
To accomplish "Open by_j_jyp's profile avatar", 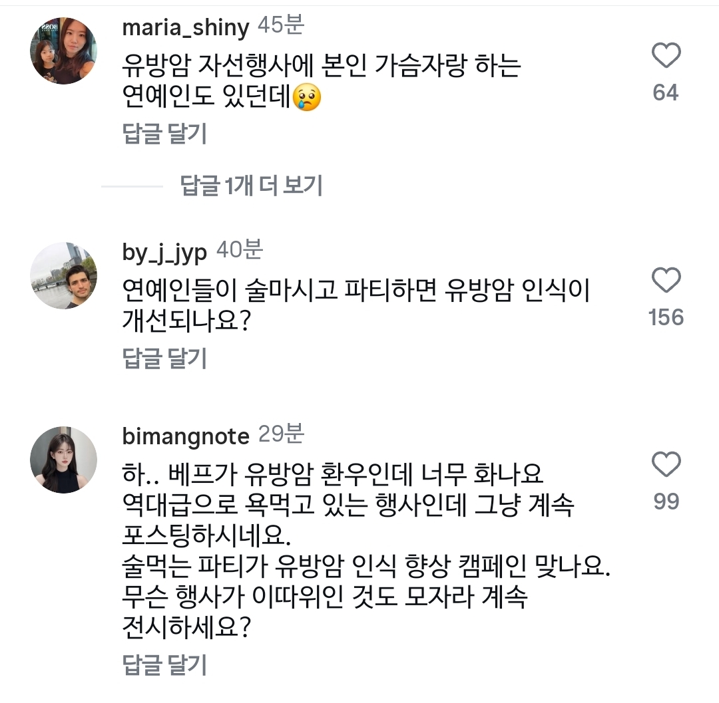I will pos(64,275).
